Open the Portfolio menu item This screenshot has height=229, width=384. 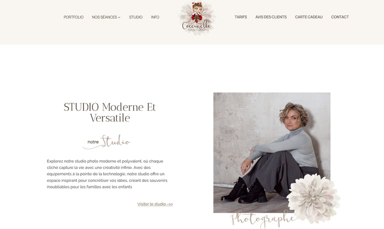pyautogui.click(x=73, y=17)
